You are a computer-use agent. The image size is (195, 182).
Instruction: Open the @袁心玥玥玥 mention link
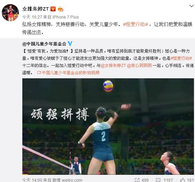[x=139, y=66]
